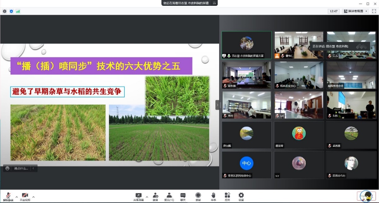Screen dimensions: 379x203
Task: Open the 成员(15) members list
Action: point(169,196)
